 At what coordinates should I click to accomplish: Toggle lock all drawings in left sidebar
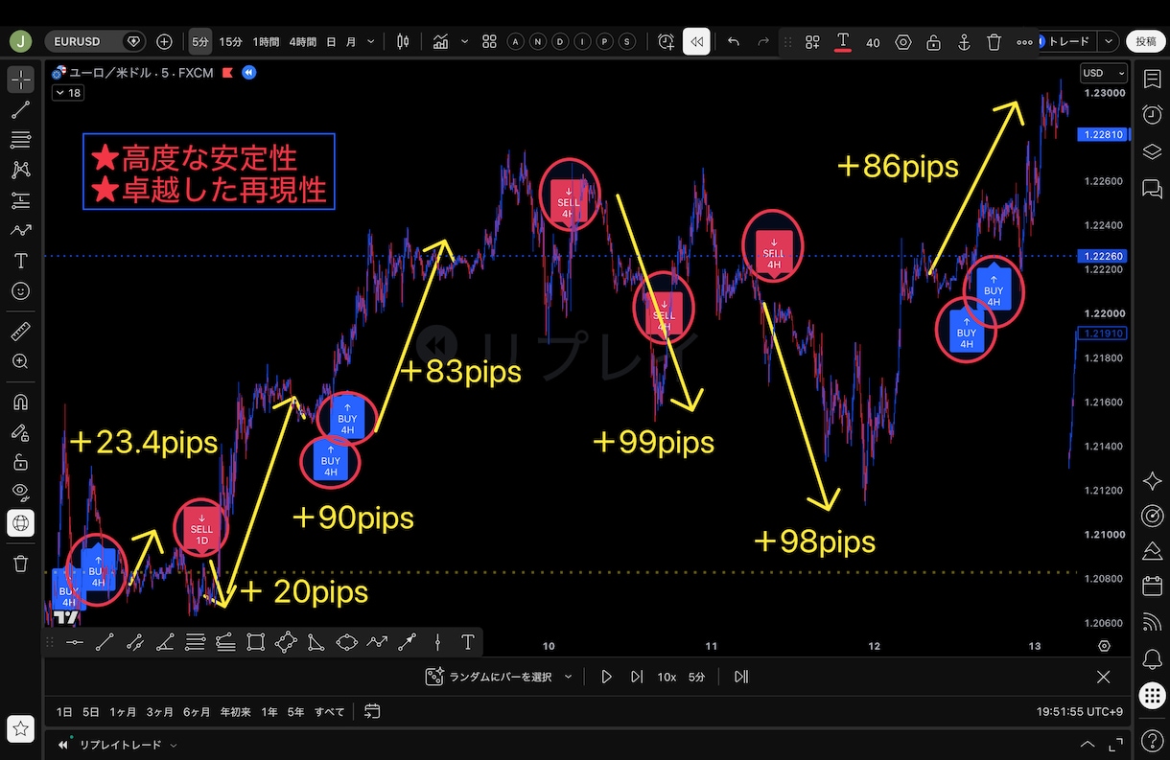click(20, 462)
